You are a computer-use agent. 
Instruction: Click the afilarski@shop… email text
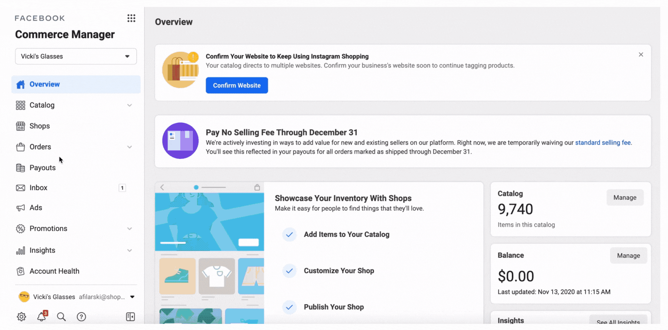click(102, 297)
